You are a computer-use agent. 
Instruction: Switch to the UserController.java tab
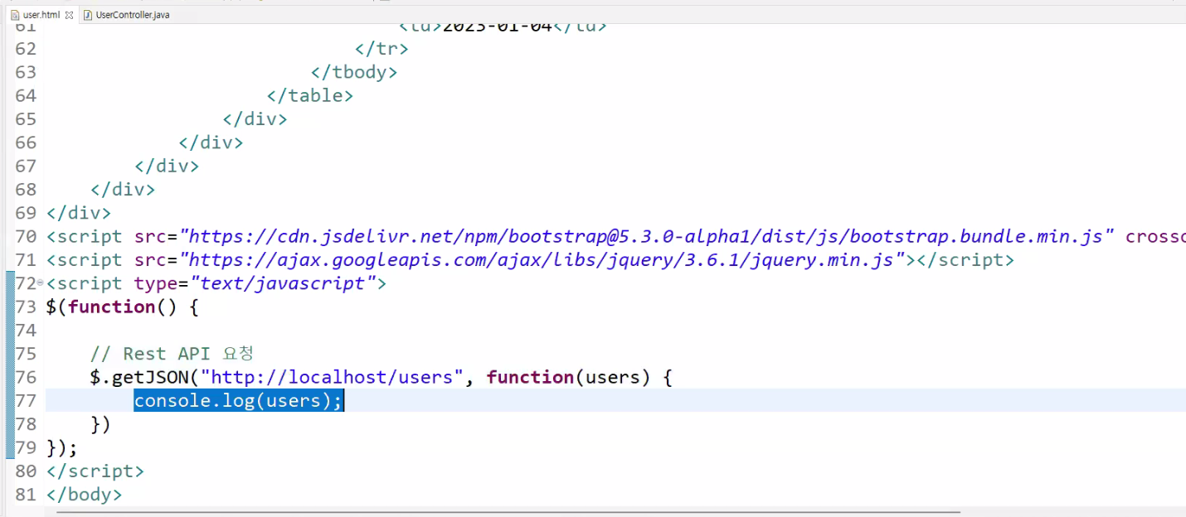coord(132,15)
